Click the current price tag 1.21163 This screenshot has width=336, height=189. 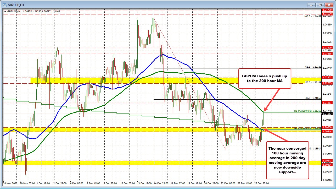(x=327, y=114)
